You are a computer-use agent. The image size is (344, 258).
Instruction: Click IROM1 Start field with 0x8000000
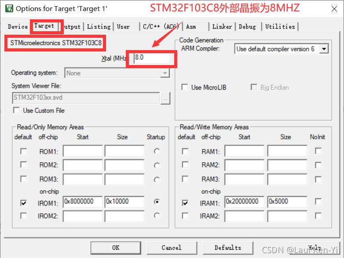point(83,202)
